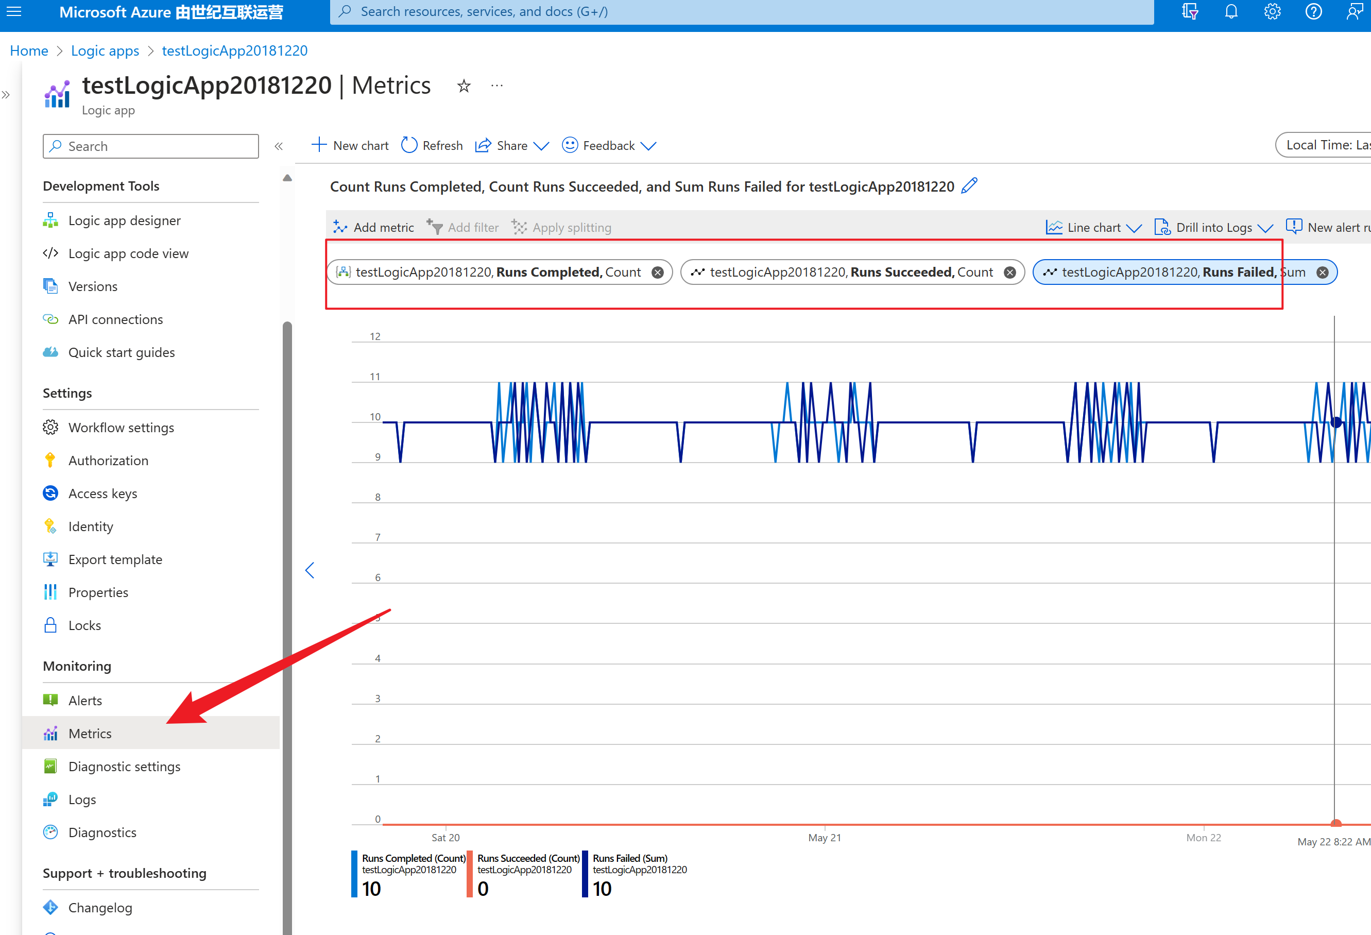
Task: Open the Drill into Logs dropdown
Action: point(1214,227)
